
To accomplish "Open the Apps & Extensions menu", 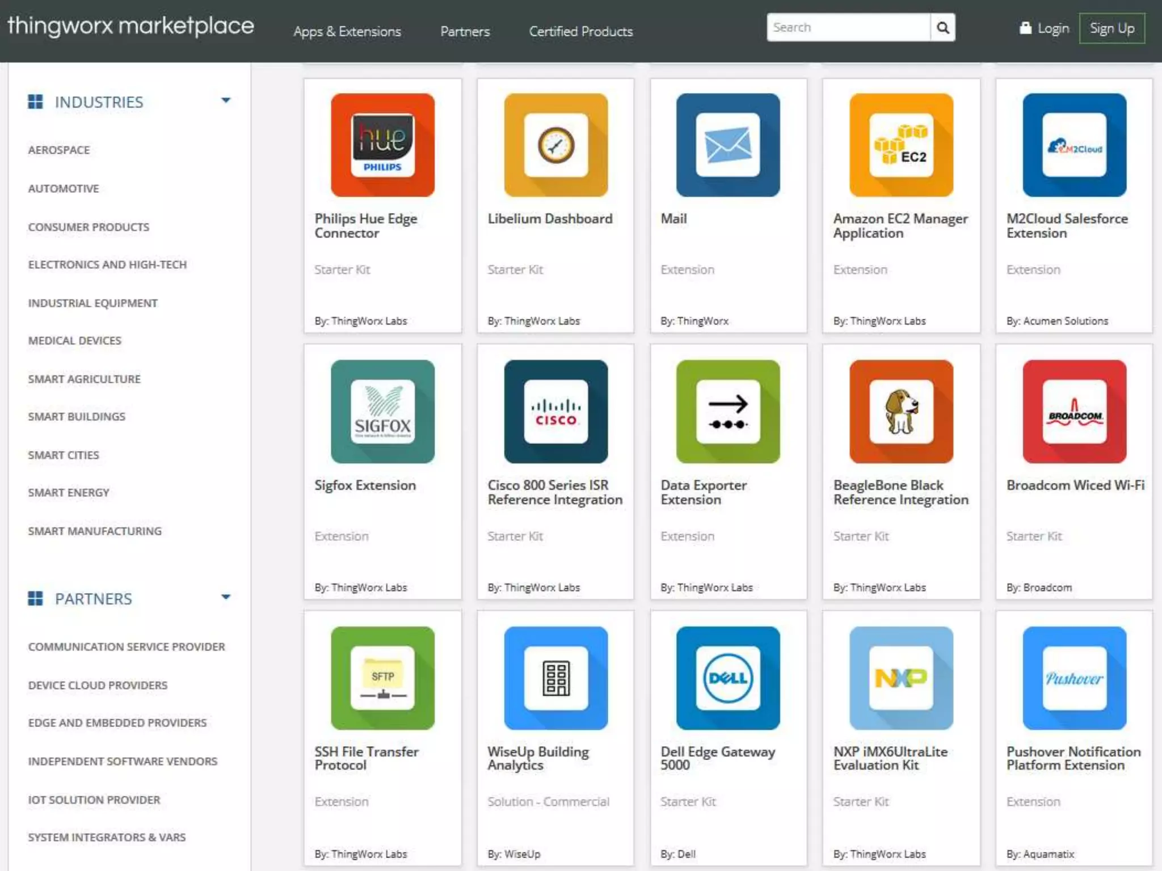I will coord(347,32).
